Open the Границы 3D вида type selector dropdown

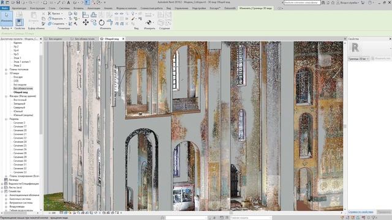tap(359, 59)
